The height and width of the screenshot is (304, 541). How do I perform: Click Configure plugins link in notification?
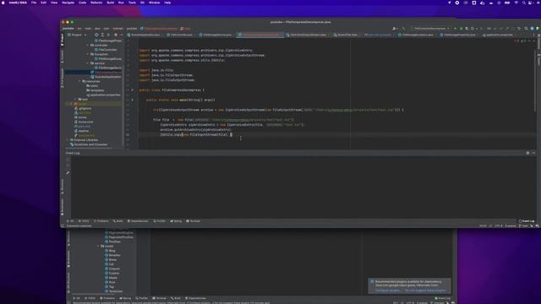tap(388, 290)
